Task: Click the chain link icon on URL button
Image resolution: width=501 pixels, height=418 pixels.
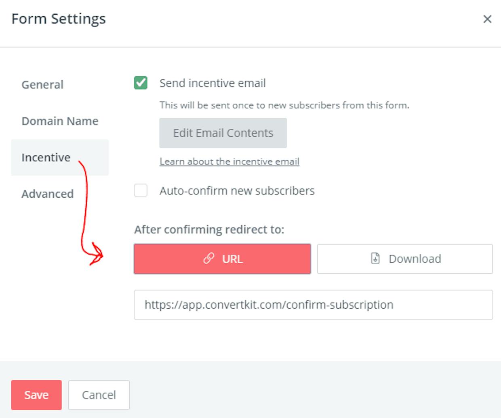Action: 208,259
